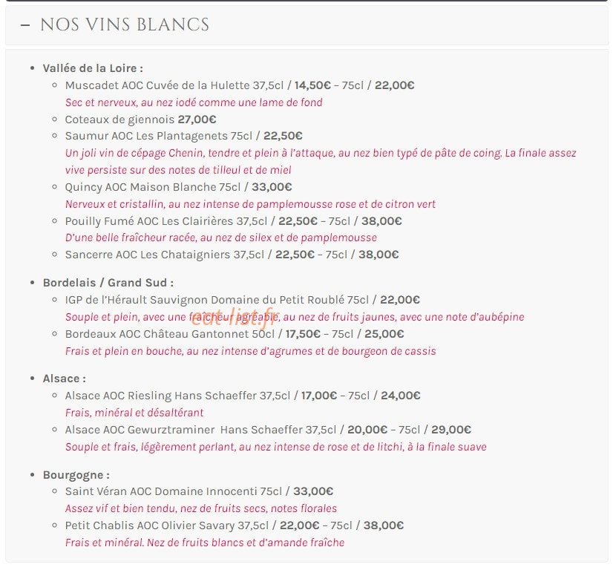Click the eat-list.fr watermark
The image size is (616, 570).
point(235,317)
